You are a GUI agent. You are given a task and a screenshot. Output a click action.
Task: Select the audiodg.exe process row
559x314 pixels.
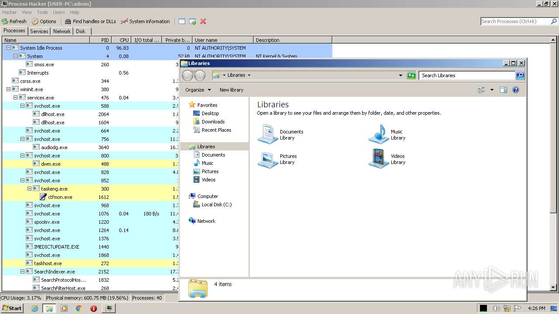point(90,147)
